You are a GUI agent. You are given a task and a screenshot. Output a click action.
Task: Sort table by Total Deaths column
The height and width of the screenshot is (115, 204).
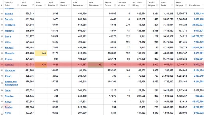(x=53, y=4)
